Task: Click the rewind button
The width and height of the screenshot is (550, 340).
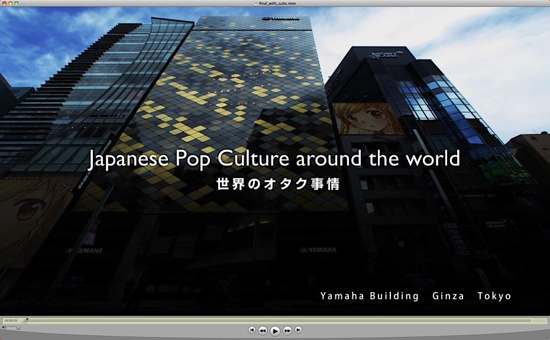Action: (x=263, y=330)
